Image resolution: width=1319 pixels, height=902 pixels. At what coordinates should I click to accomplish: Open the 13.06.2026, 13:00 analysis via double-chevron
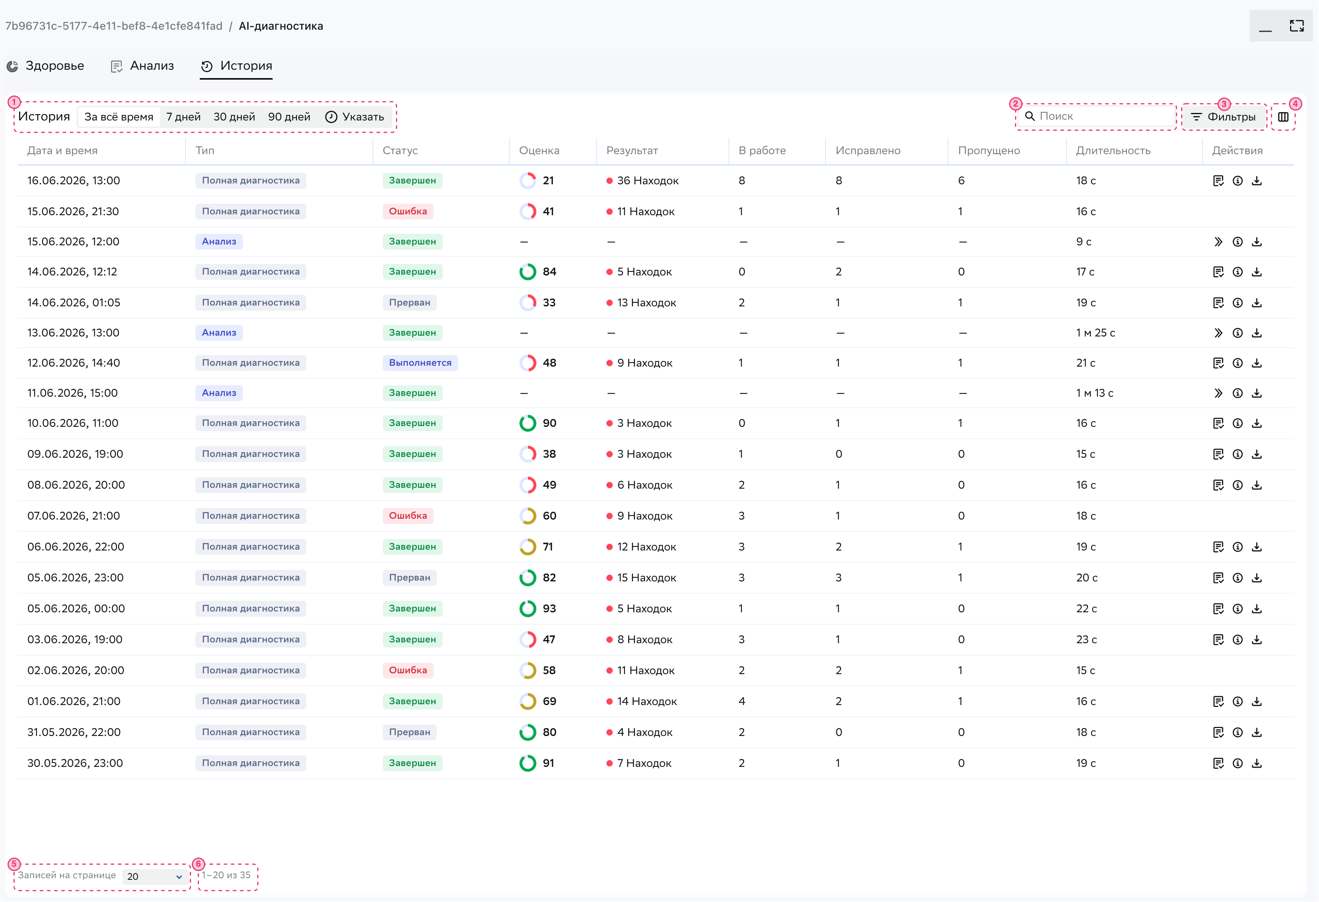pyautogui.click(x=1218, y=333)
